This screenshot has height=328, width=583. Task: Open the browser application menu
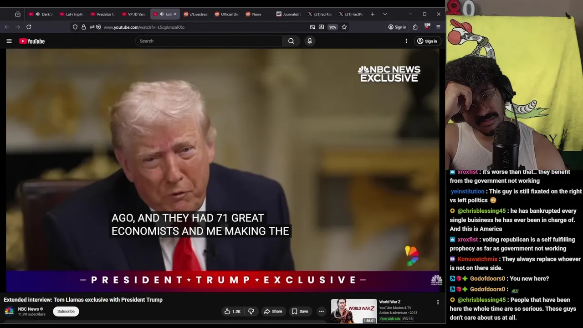point(438,27)
